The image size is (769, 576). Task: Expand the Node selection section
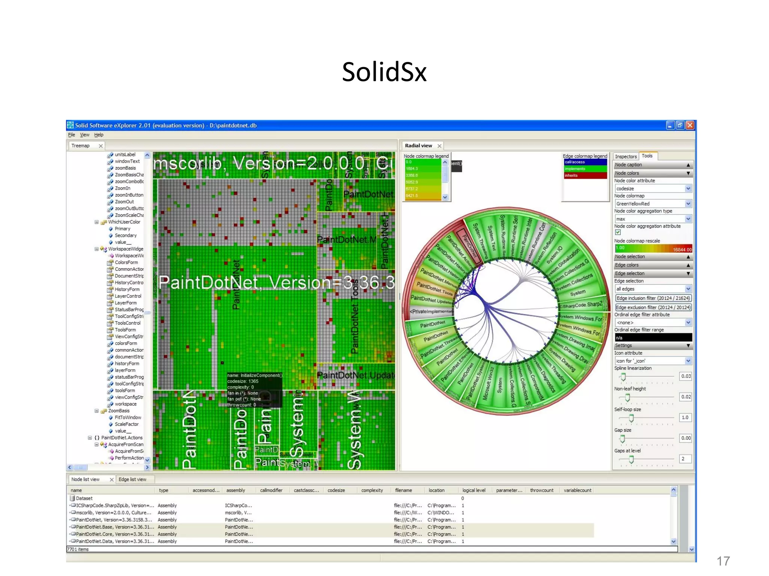click(653, 257)
